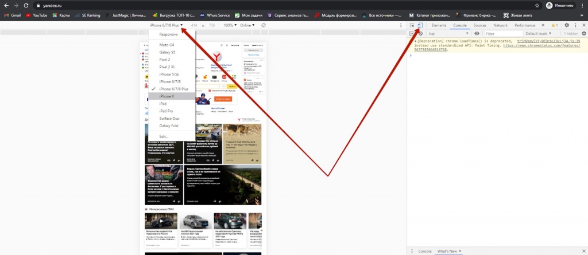Open the drawer three-dot menu
Screen dimensions: 588x255
click(412, 251)
